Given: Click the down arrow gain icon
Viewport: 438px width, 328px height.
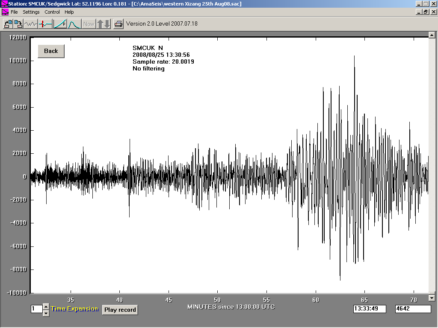Looking at the screenshot, I should 107,24.
